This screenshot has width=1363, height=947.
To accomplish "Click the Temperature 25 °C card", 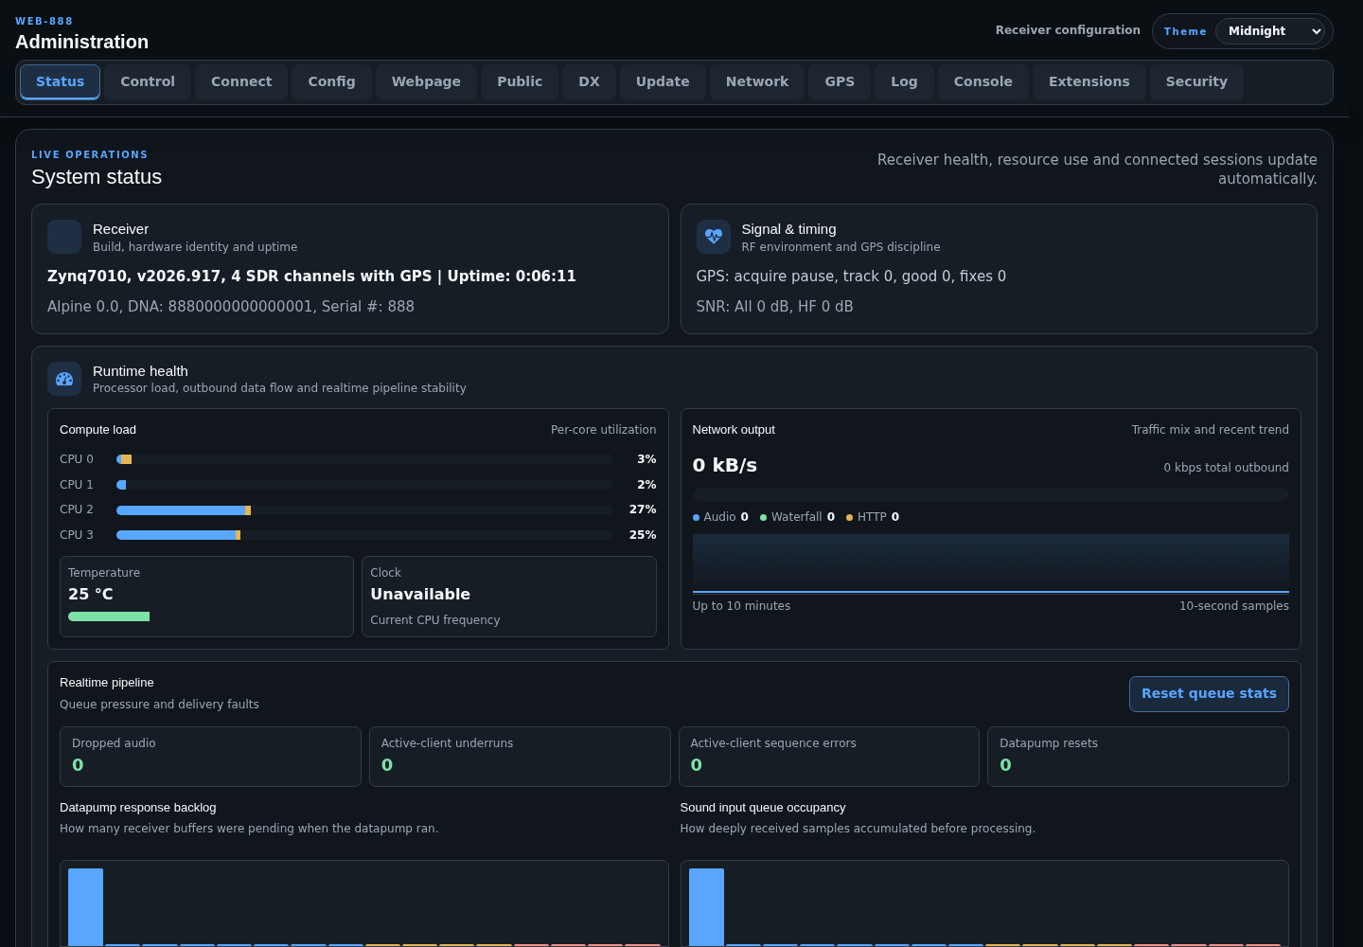I will (206, 597).
